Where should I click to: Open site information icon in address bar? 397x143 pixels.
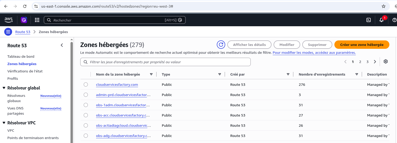pyautogui.click(x=36, y=6)
